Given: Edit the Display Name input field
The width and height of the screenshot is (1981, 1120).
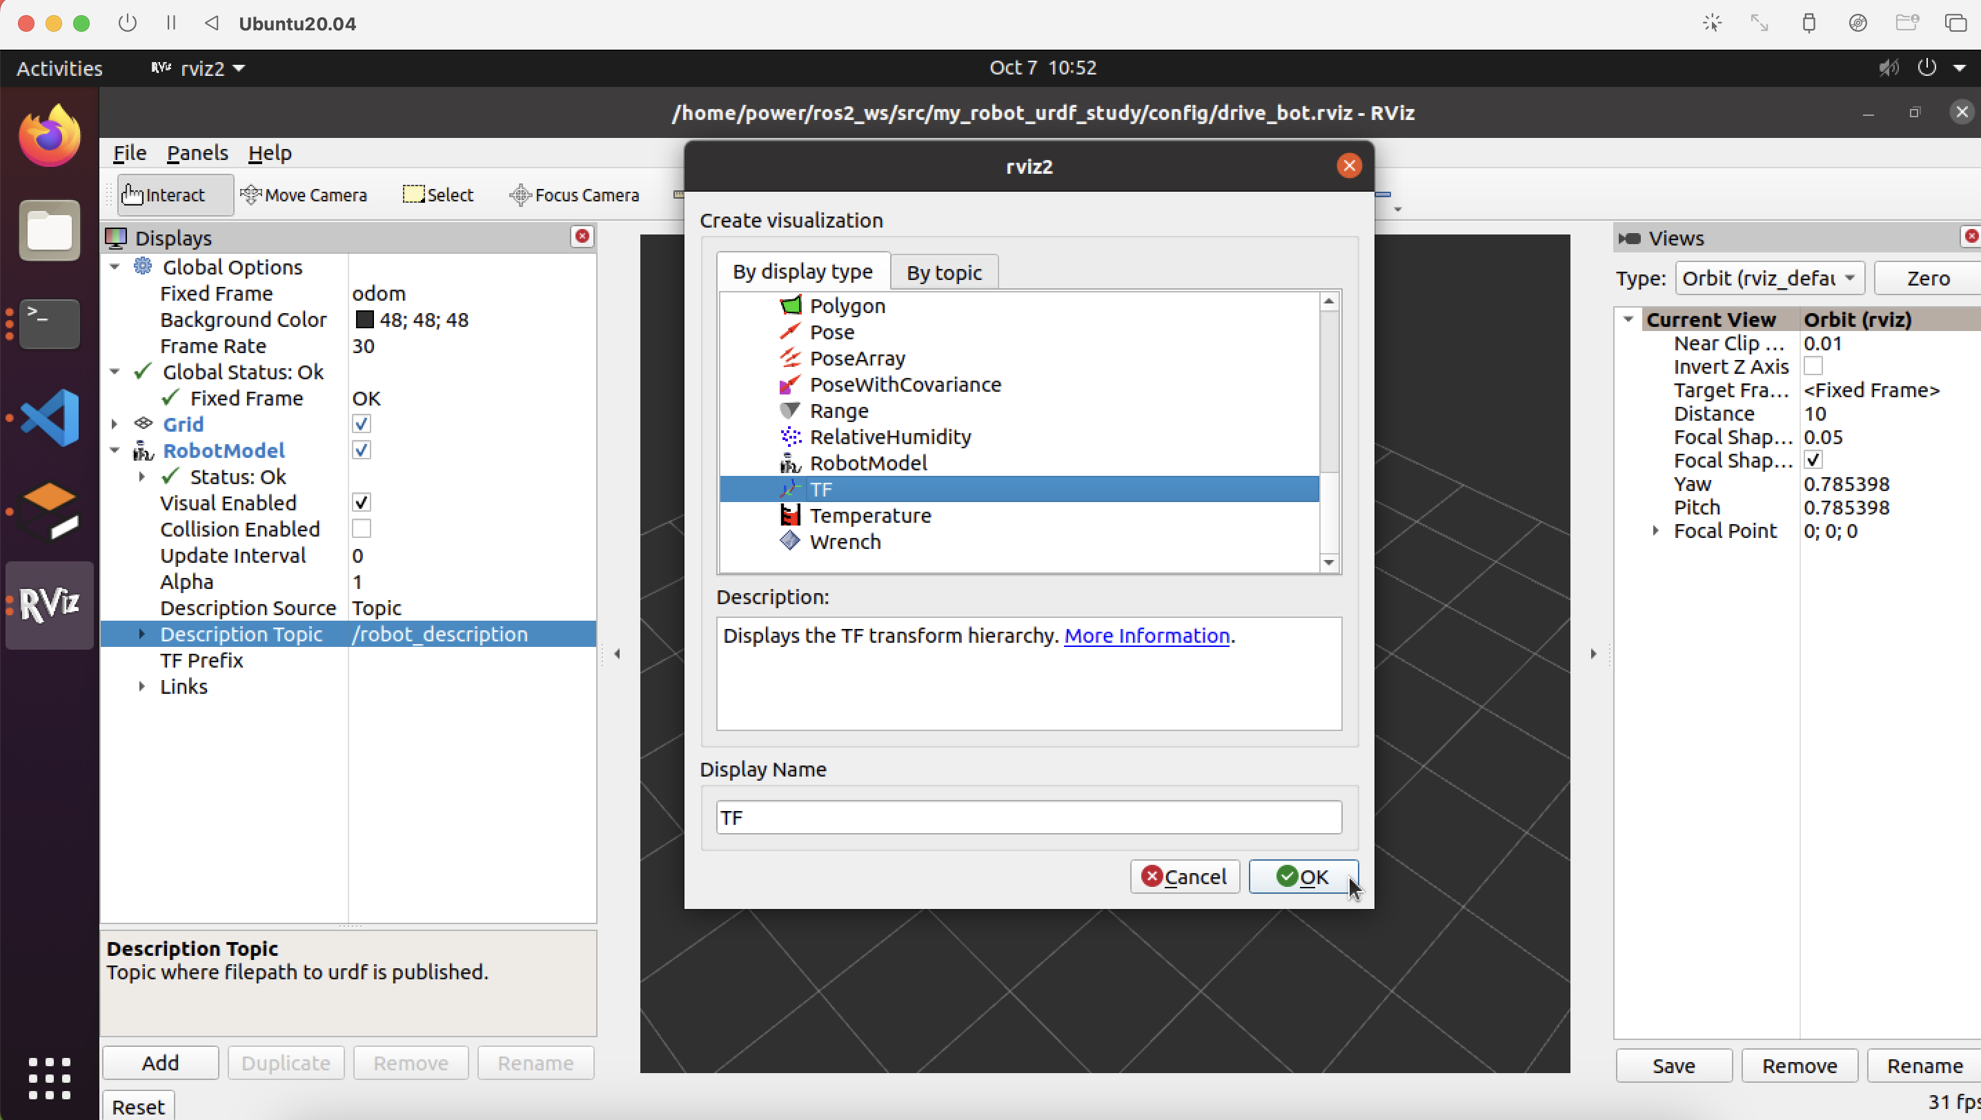Looking at the screenshot, I should 1029,817.
